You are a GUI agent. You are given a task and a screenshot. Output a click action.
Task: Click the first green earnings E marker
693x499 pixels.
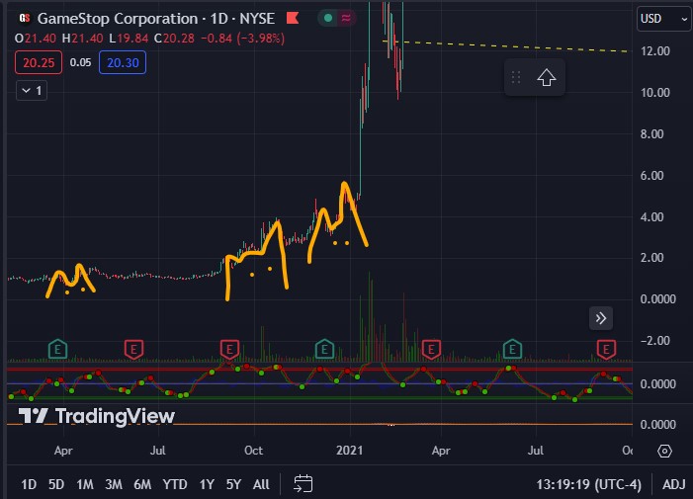click(58, 348)
